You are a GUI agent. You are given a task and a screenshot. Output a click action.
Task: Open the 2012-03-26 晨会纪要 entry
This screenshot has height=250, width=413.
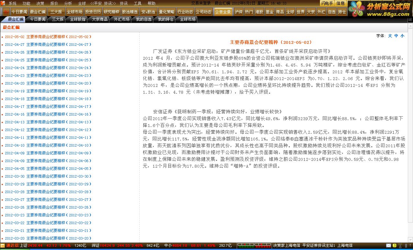click(x=48, y=207)
